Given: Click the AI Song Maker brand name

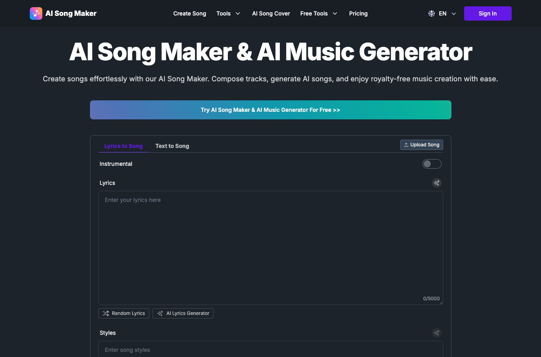Looking at the screenshot, I should click(x=71, y=13).
